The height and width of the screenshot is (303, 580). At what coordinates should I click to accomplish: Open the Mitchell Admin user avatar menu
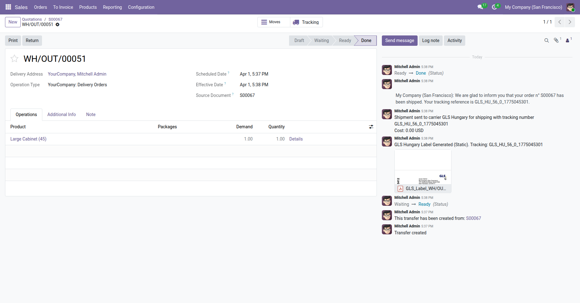571,7
